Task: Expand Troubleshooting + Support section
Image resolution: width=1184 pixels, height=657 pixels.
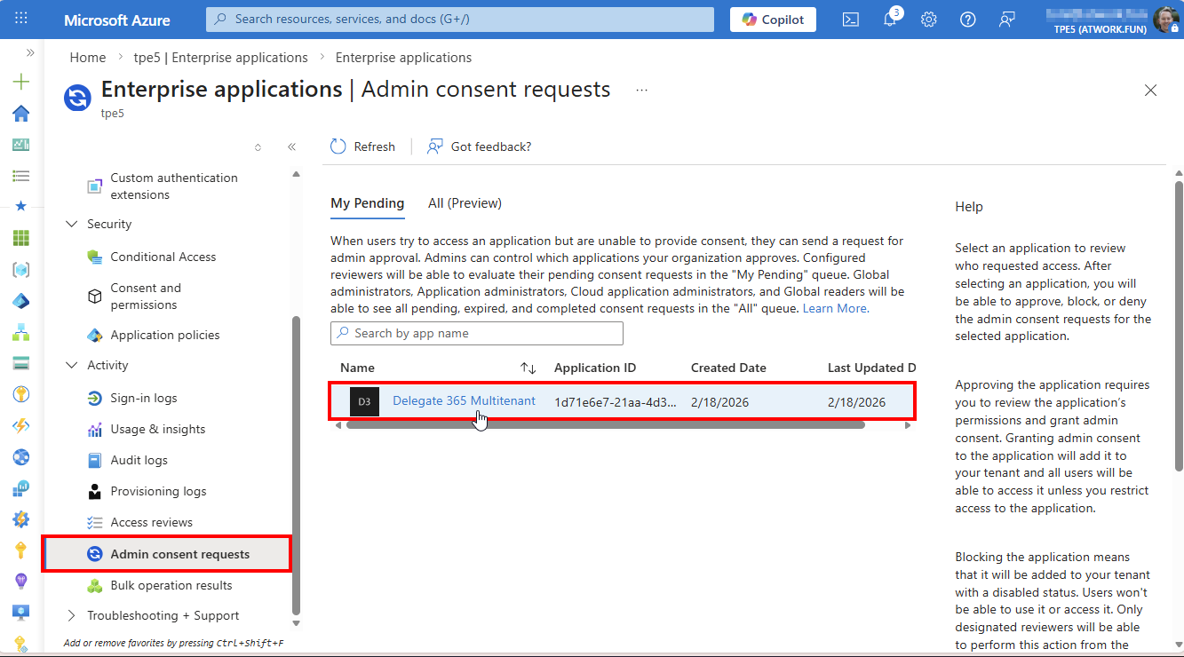Action: coord(72,615)
